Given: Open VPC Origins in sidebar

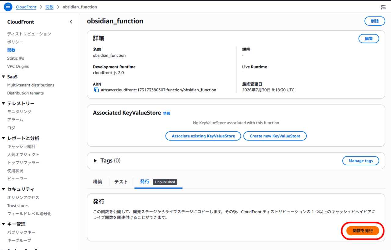Looking at the screenshot, I should click(18, 66).
